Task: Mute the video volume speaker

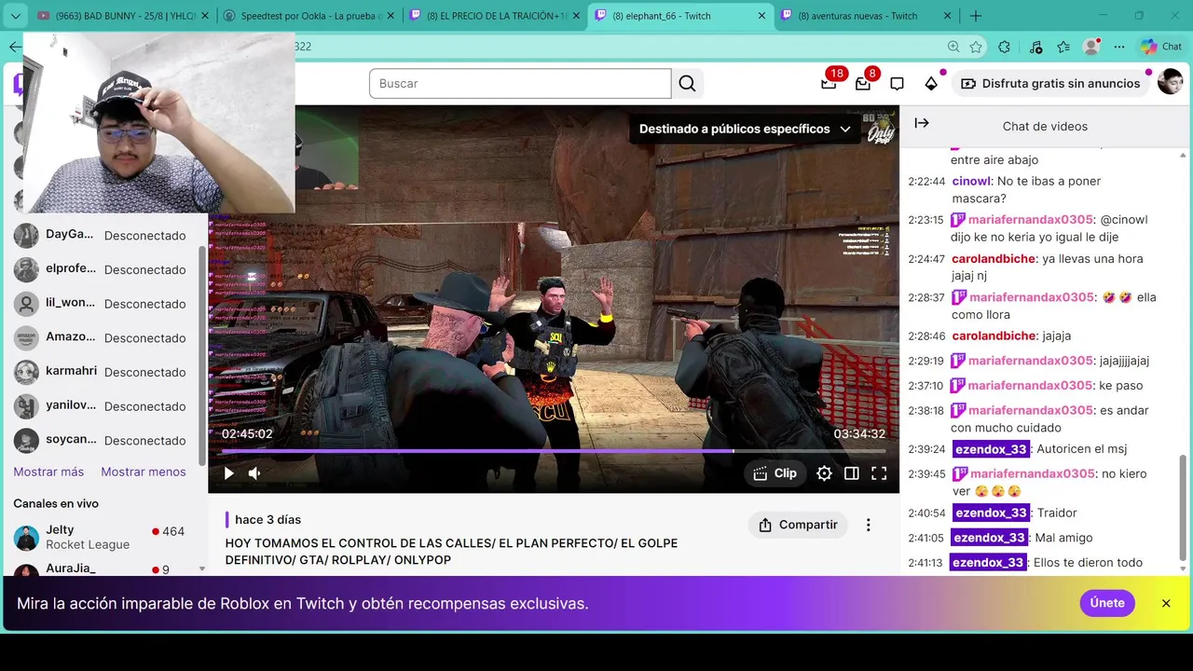Action: coord(254,473)
